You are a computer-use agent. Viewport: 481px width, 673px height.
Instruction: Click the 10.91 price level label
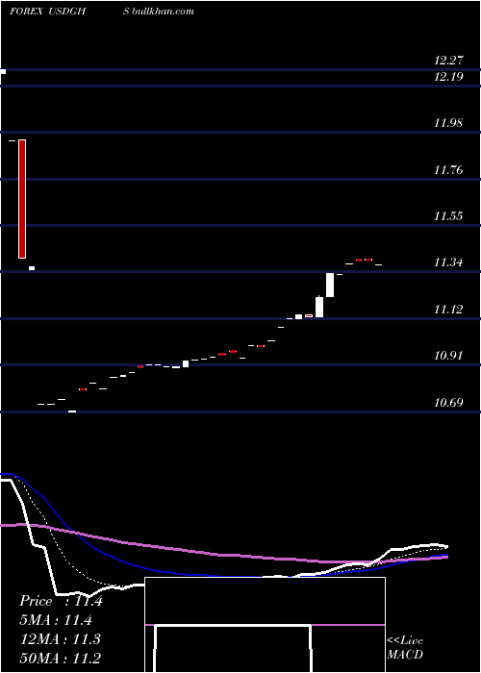(448, 356)
